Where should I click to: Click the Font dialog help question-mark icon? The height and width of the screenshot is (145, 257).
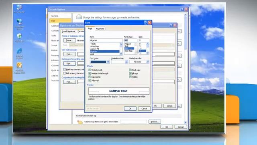pos(145,23)
